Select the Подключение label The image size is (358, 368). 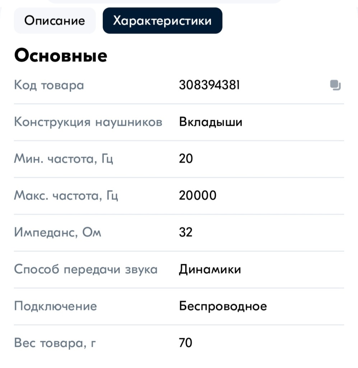55,306
